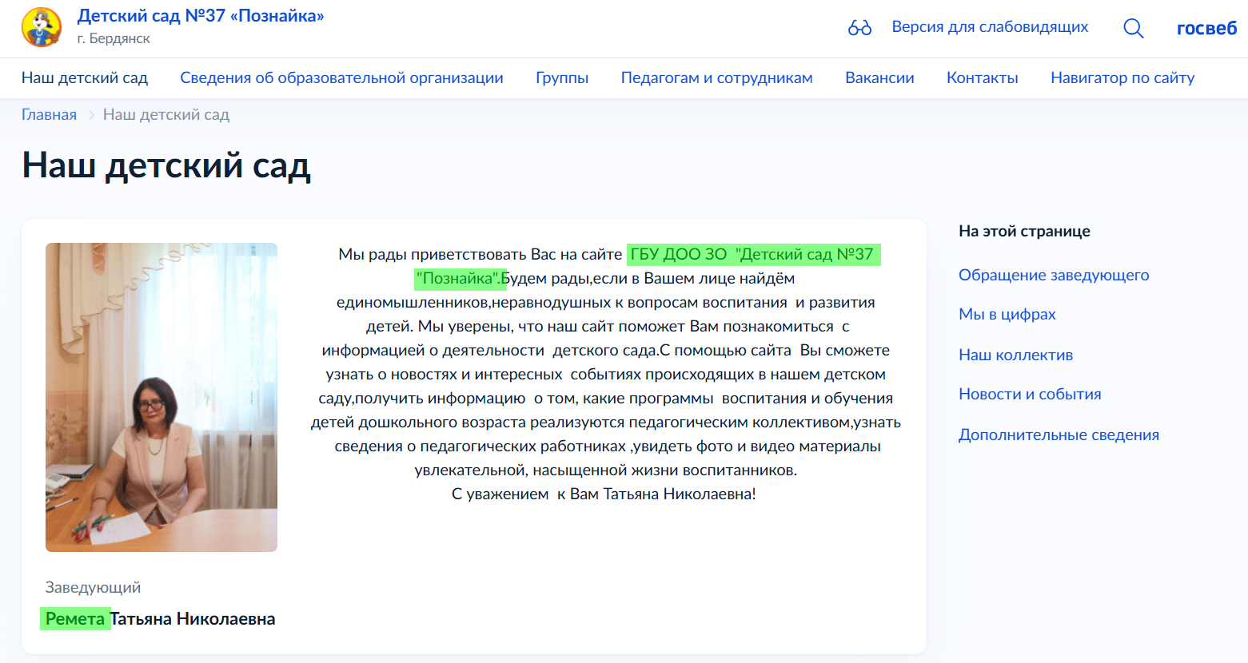Open Дополнительные сведения link
Image resolution: width=1248 pixels, height=663 pixels.
[1059, 435]
